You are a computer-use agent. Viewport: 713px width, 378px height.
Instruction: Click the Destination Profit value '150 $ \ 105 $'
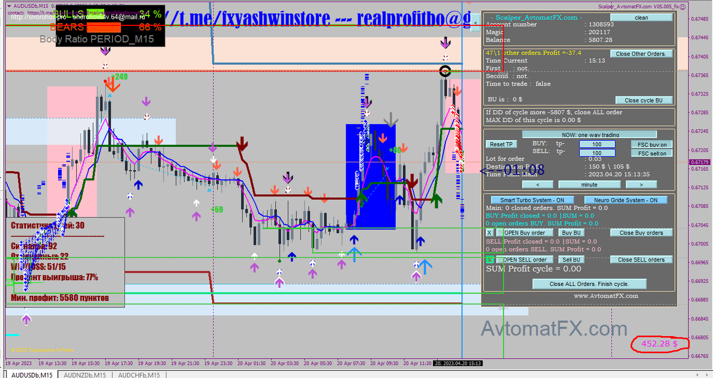coord(609,167)
